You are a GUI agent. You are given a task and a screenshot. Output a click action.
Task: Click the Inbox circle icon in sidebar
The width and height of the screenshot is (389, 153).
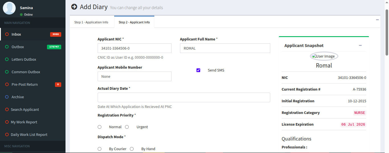click(x=7, y=34)
